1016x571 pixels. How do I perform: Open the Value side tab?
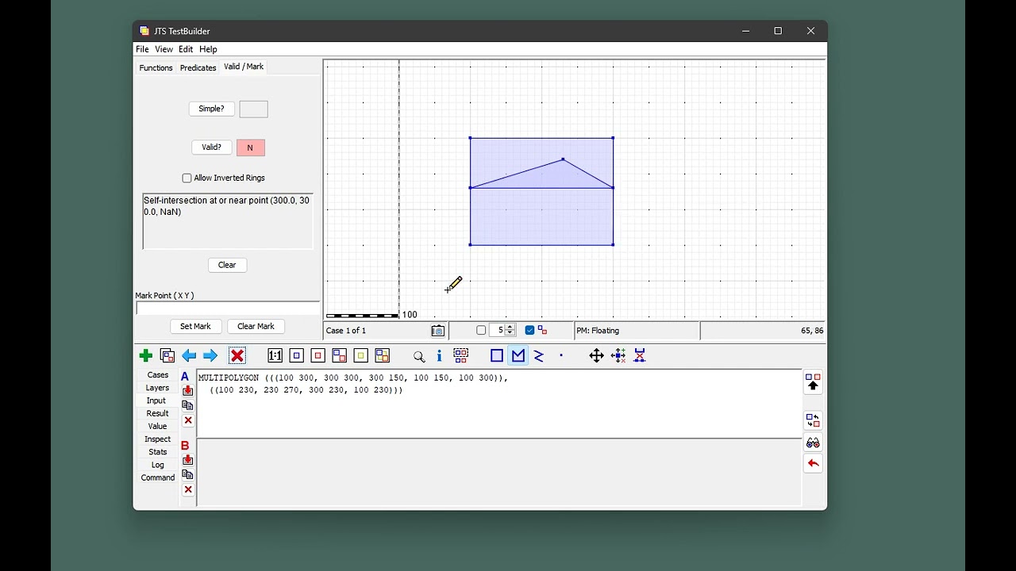pos(157,426)
